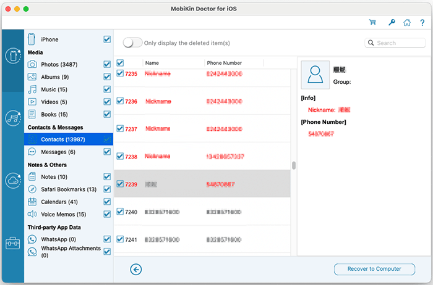Click the Recover to Computer button

pos(375,269)
